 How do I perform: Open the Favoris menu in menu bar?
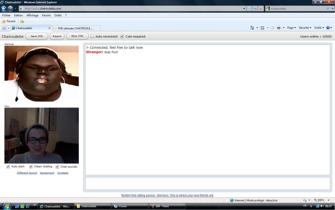[46, 15]
